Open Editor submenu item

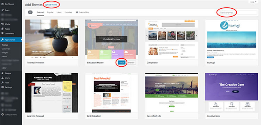tap(4, 68)
